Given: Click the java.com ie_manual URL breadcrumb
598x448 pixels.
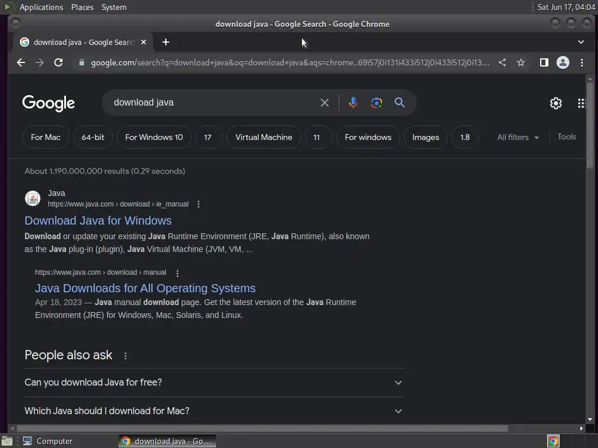Looking at the screenshot, I should click(118, 204).
